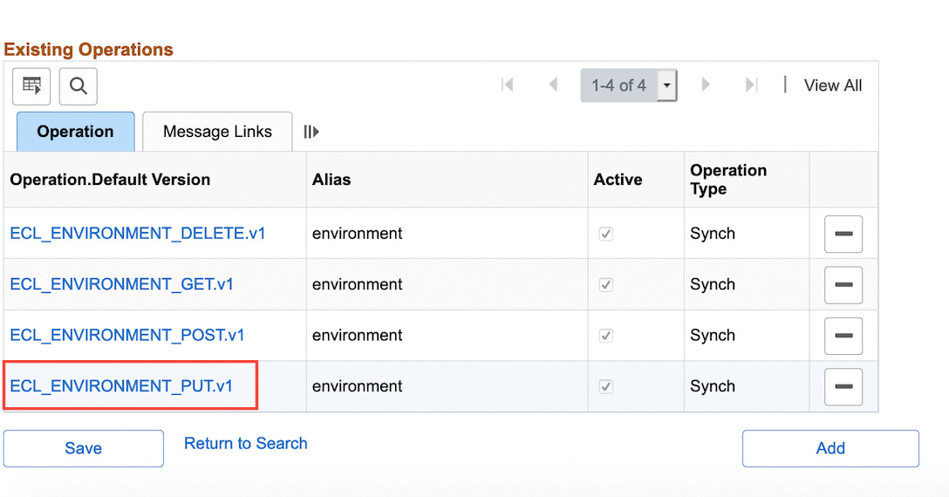The width and height of the screenshot is (949, 497).
Task: Open the grid personalize/download icon
Action: click(31, 86)
